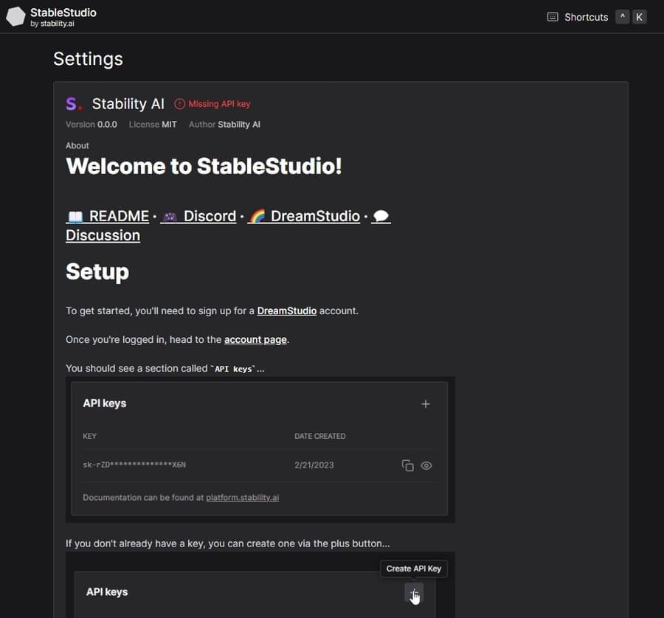The height and width of the screenshot is (618, 664).
Task: Click the Create API Key tooltip
Action: [414, 569]
